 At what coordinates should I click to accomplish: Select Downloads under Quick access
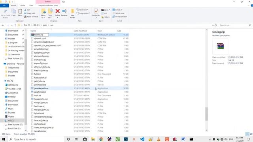coord(13,31)
